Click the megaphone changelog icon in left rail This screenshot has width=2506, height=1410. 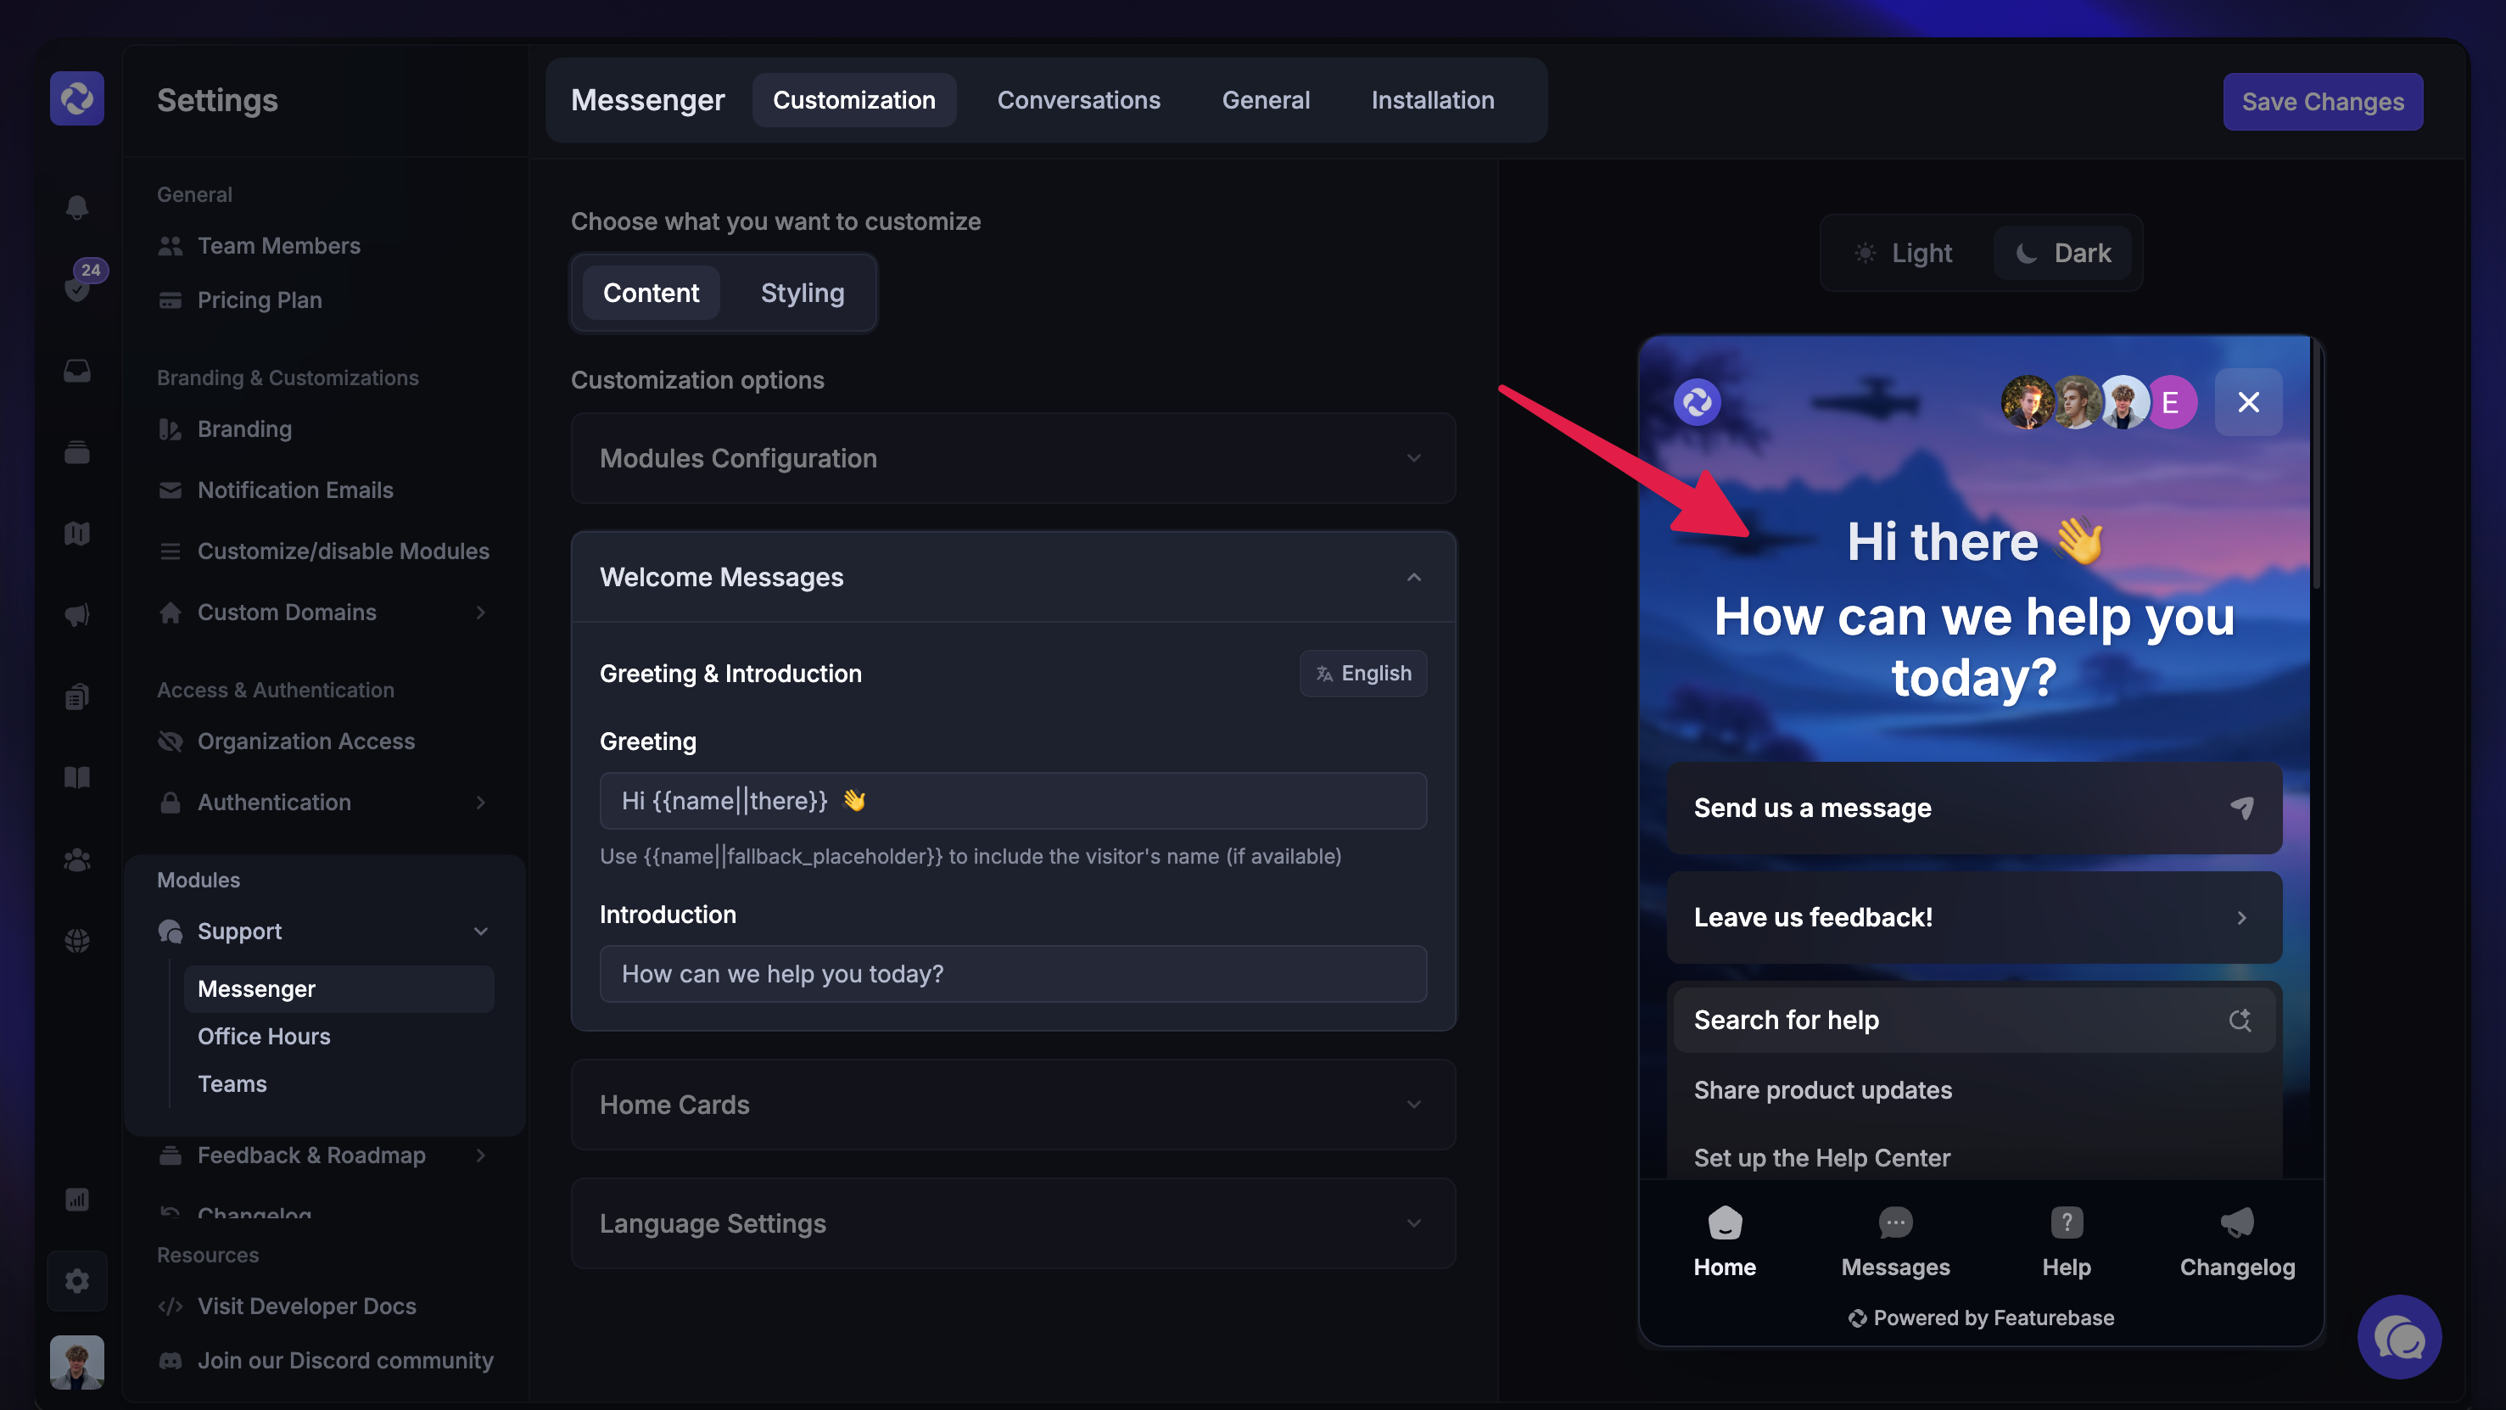77,615
